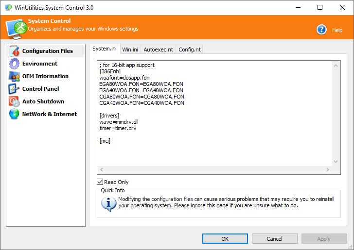Open OEM Information section
The width and height of the screenshot is (354, 250).
[x=45, y=76]
